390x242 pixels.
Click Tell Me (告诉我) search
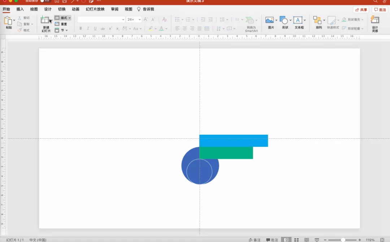click(x=146, y=9)
